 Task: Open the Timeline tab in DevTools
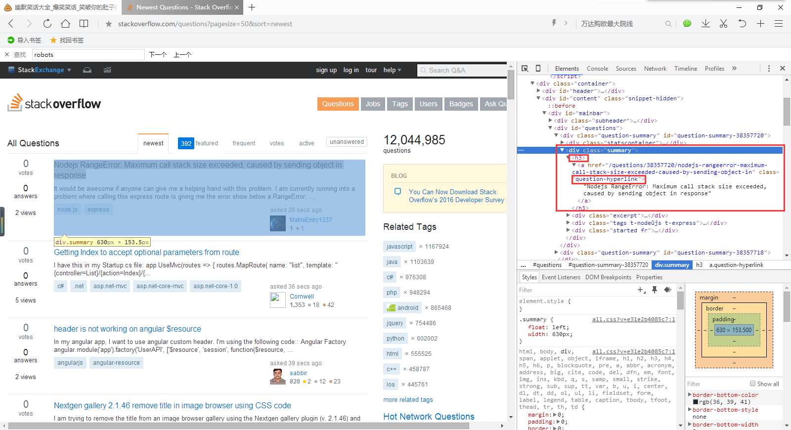tap(686, 69)
